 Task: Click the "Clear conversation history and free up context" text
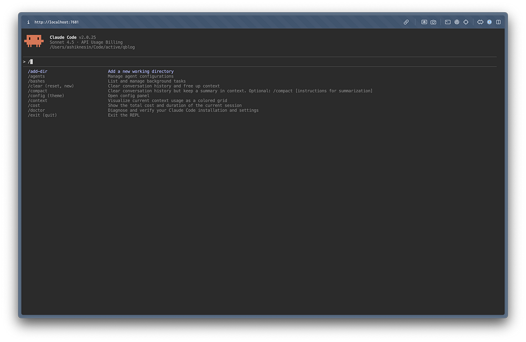pos(164,86)
